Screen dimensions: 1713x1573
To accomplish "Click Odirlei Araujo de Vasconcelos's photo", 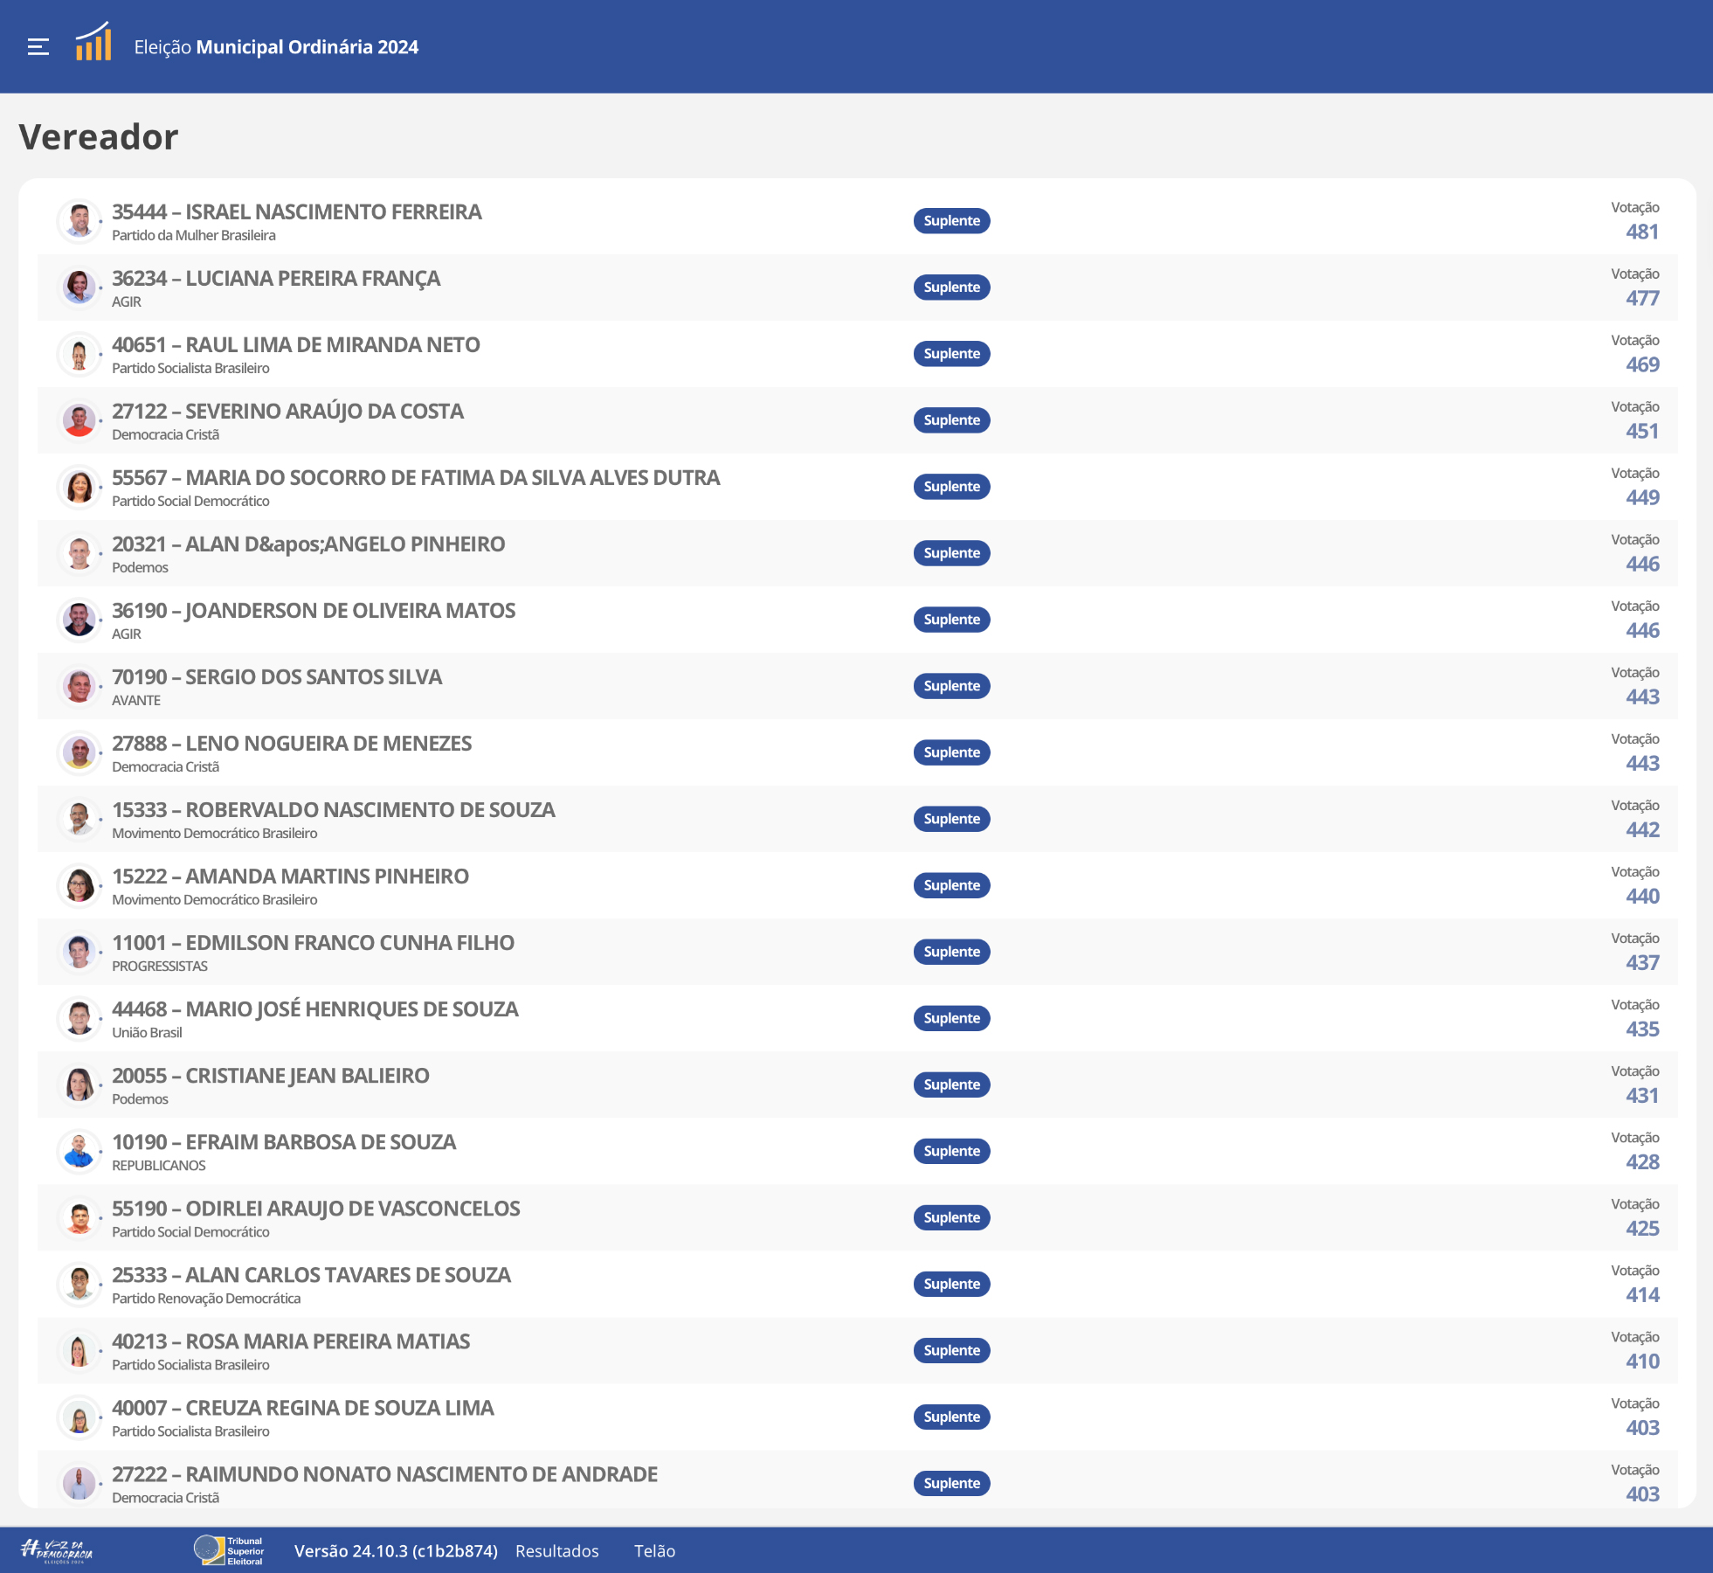I will tap(79, 1217).
